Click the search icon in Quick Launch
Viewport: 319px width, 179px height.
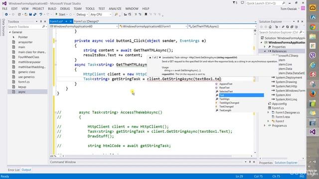(284, 3)
